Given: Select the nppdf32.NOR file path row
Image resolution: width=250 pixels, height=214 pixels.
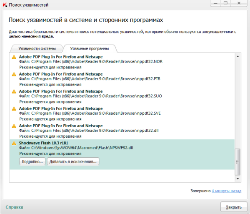Looking at the screenshot, I should (x=91, y=62).
